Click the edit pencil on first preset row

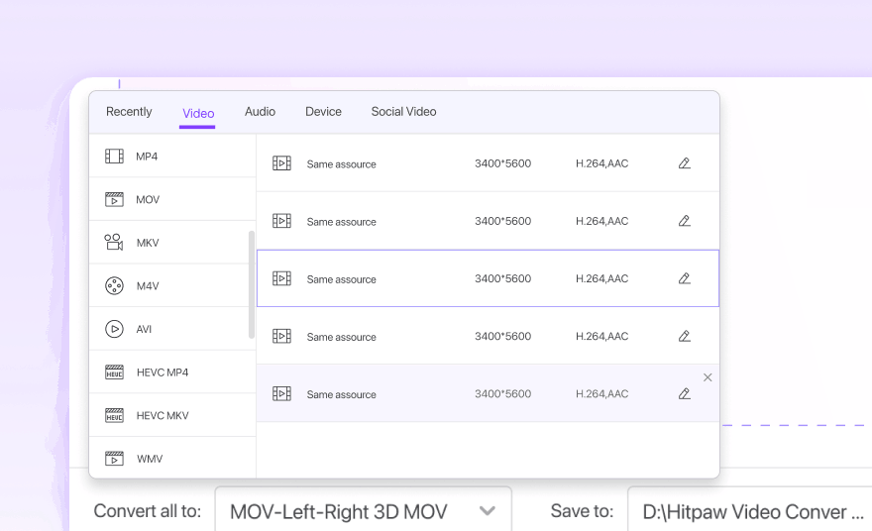click(684, 163)
